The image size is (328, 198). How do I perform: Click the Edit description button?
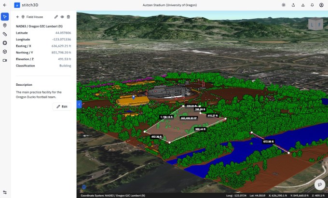click(62, 106)
